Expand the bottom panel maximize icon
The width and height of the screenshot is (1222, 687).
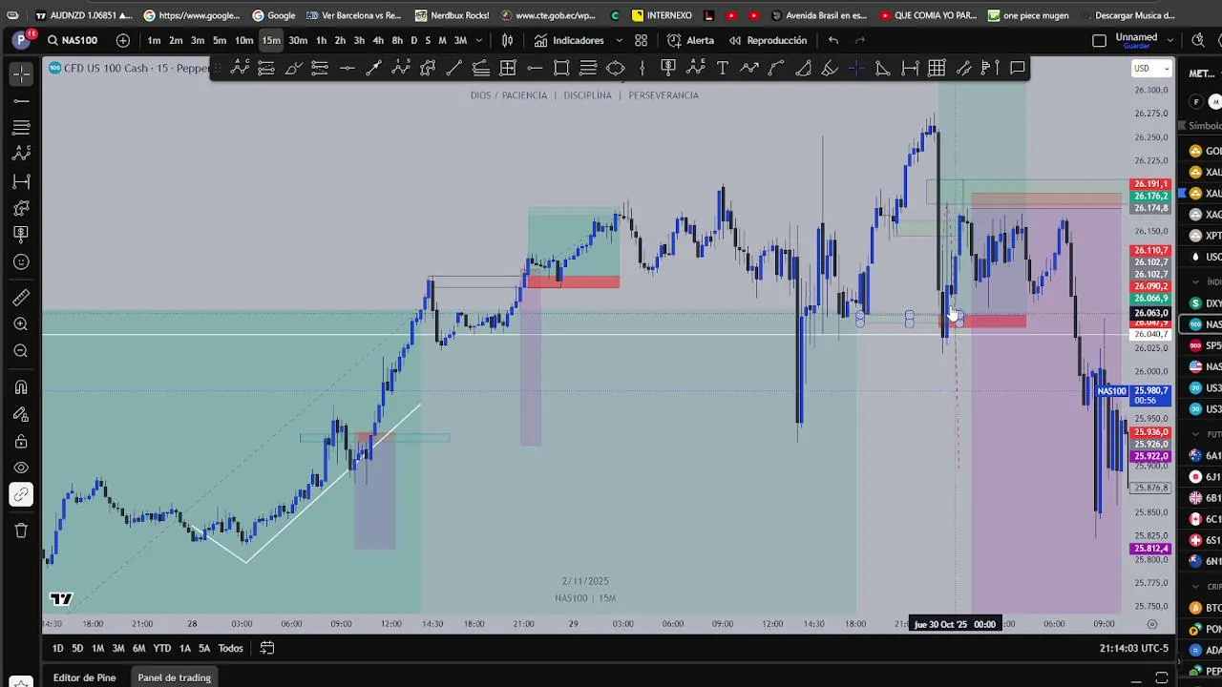point(1162,677)
